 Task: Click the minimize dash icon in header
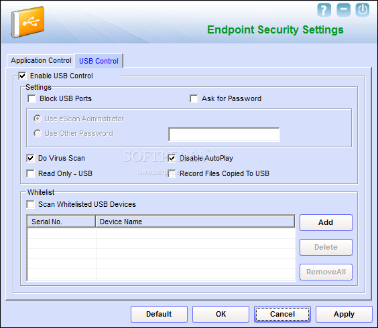(344, 10)
